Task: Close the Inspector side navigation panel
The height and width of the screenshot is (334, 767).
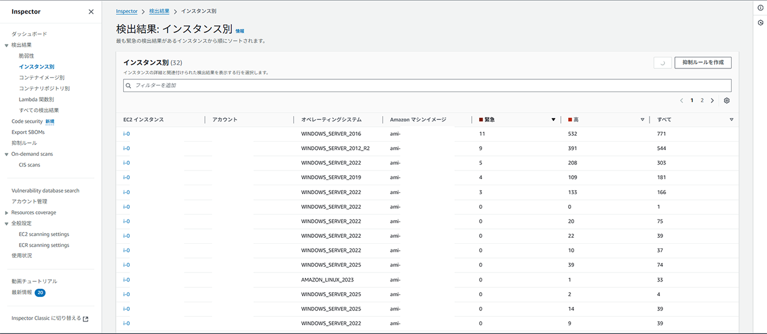Action: click(91, 12)
